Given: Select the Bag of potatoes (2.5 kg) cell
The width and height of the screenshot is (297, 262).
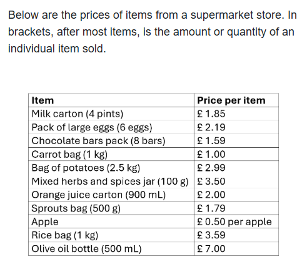Looking at the screenshot, I should (x=111, y=168).
